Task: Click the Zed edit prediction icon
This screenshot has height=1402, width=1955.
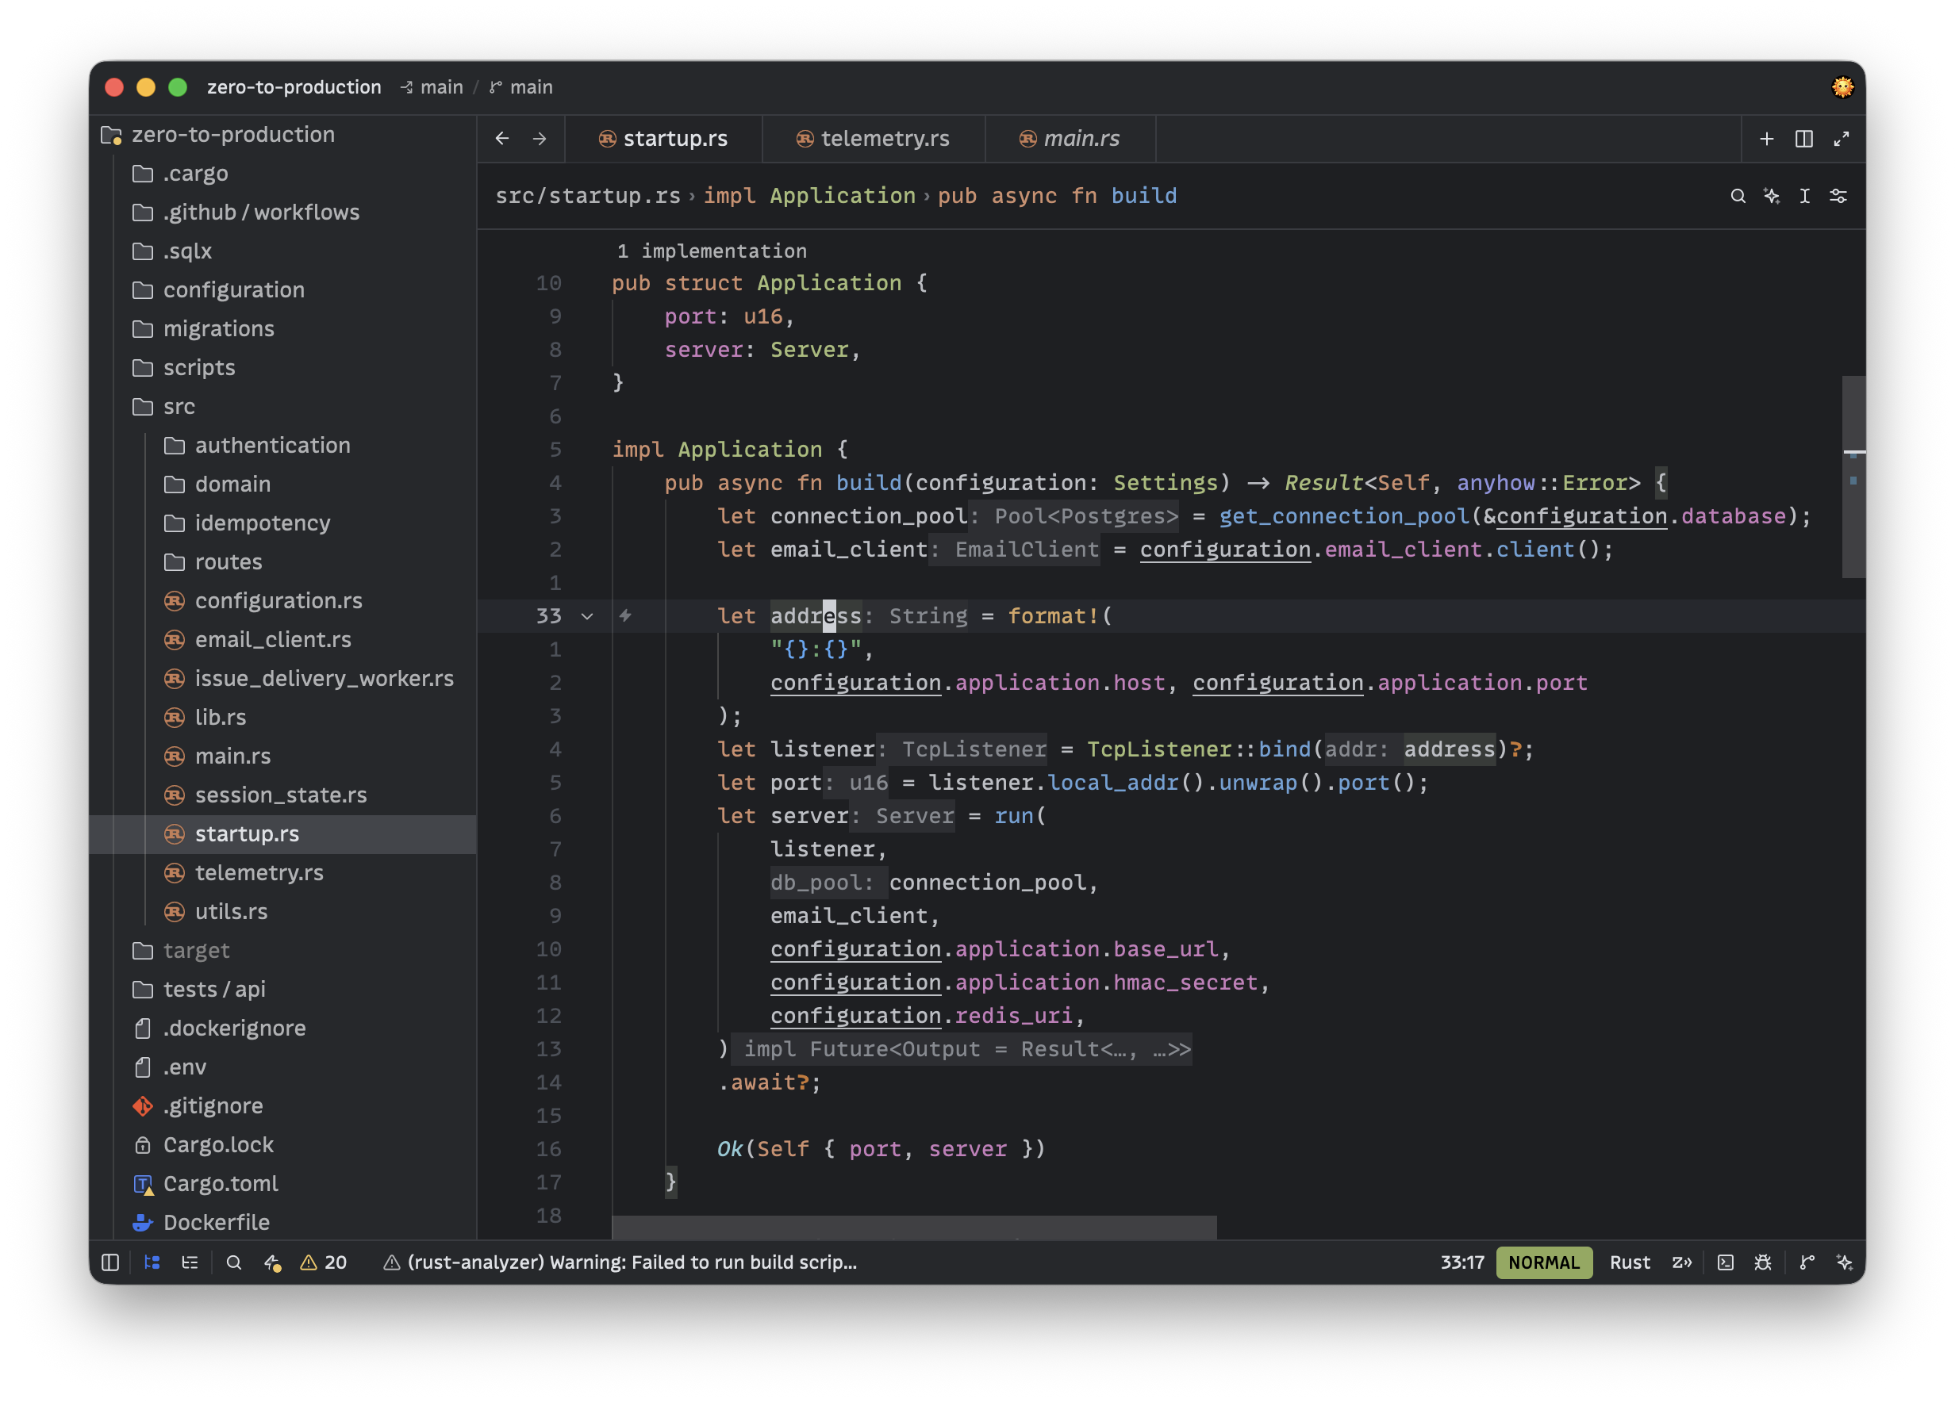Action: (1682, 1262)
